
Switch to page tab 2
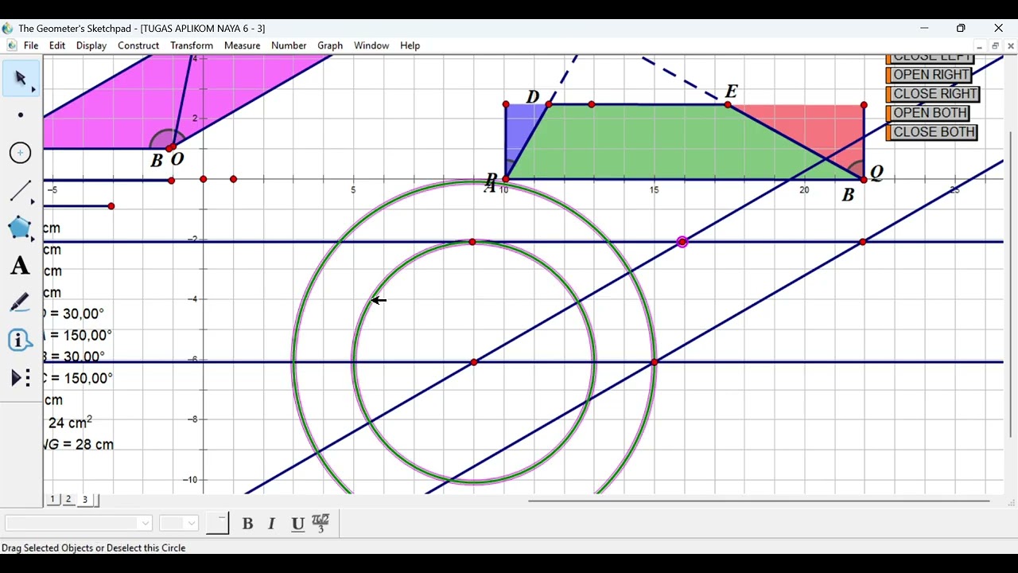(68, 499)
